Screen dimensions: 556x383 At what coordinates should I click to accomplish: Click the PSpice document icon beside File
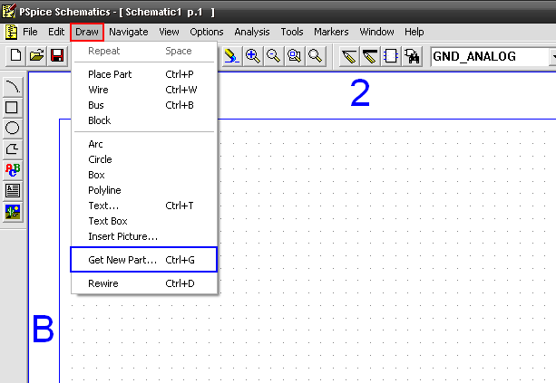pos(12,32)
